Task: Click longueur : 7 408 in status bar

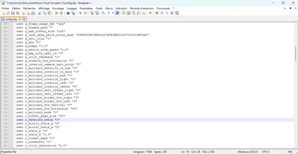Action: (143, 152)
